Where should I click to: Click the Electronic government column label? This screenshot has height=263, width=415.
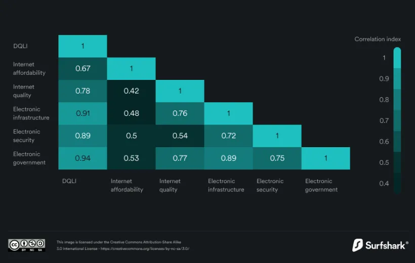321,185
